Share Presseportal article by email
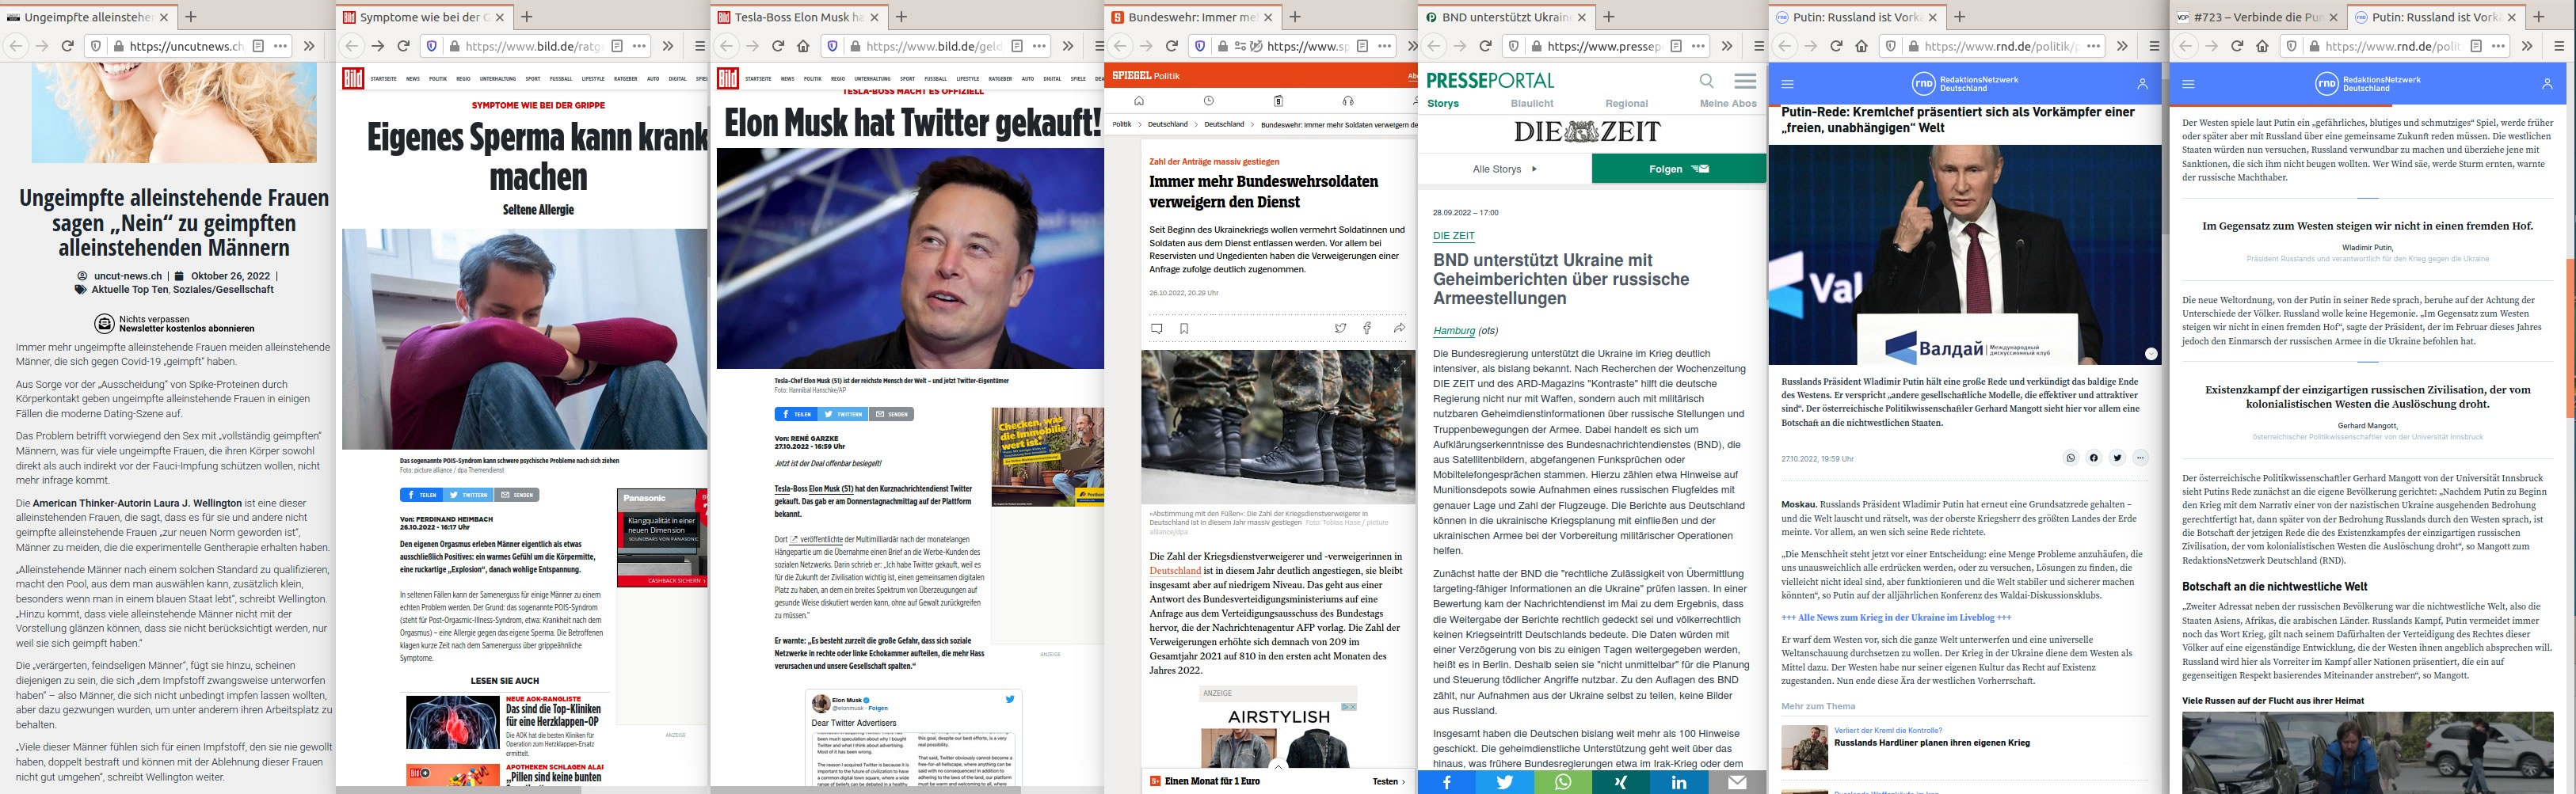Viewport: 2576px width, 794px height. (x=1737, y=782)
